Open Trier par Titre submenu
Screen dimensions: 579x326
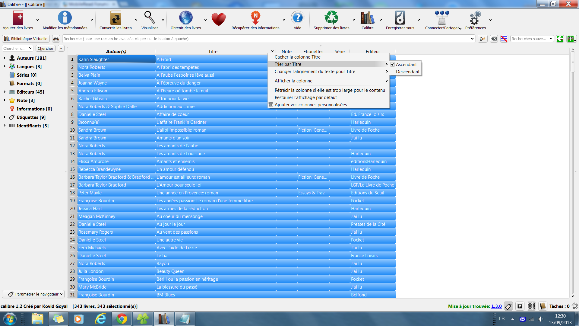pyautogui.click(x=329, y=64)
